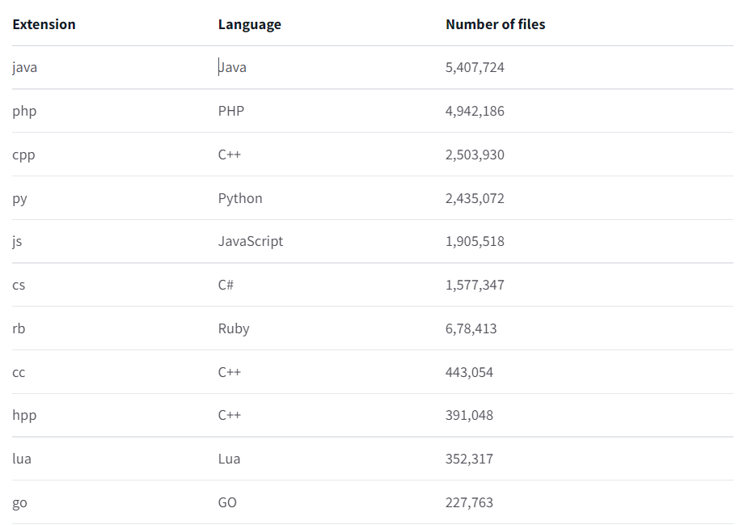Click the Lua language cell
This screenshot has width=744, height=525.
click(x=229, y=459)
